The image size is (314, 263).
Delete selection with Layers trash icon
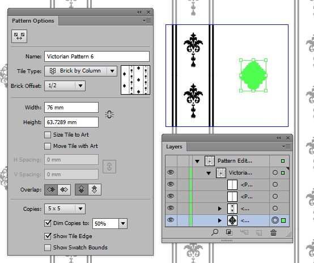(273, 233)
